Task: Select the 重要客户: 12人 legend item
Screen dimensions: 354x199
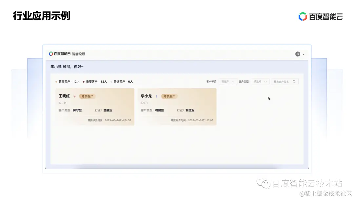Action: [95, 82]
